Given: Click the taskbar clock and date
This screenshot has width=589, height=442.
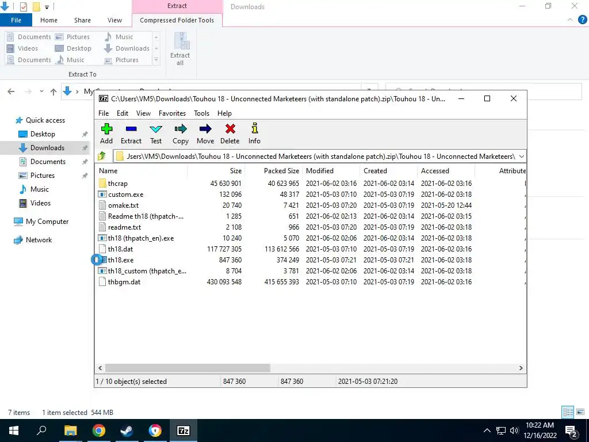Looking at the screenshot, I should 540,430.
